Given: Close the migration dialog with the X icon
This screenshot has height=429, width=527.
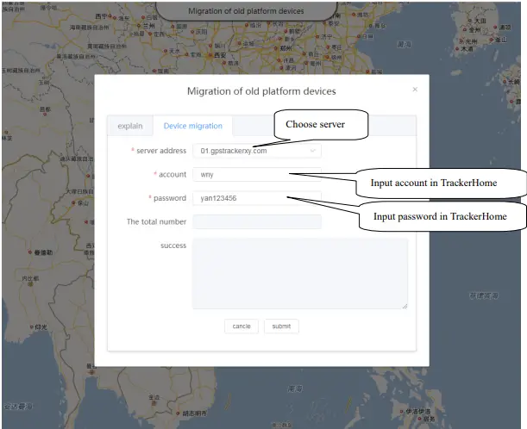Looking at the screenshot, I should (415, 90).
